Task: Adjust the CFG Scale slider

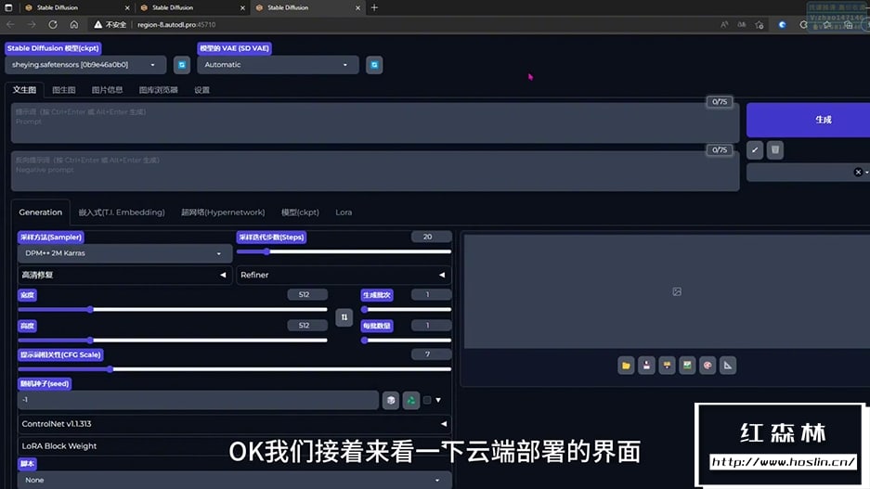Action: click(x=234, y=369)
